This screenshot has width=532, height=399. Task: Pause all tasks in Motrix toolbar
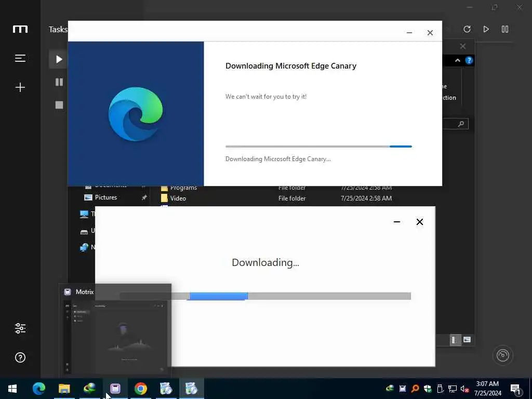click(505, 29)
